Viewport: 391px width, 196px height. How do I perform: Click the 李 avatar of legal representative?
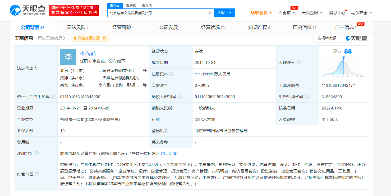tap(68, 57)
